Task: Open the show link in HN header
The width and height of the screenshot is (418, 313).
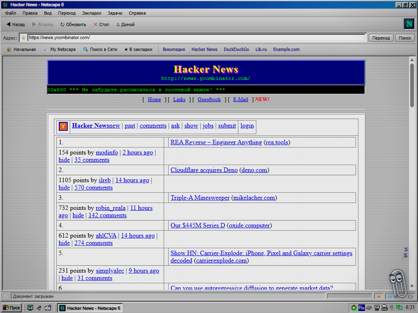Action: 191,126
